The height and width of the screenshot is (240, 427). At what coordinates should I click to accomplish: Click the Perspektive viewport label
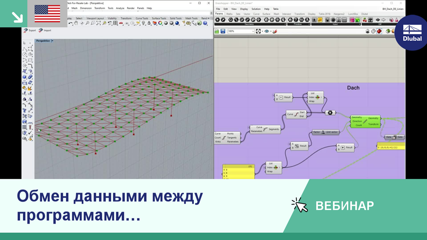pyautogui.click(x=43, y=41)
